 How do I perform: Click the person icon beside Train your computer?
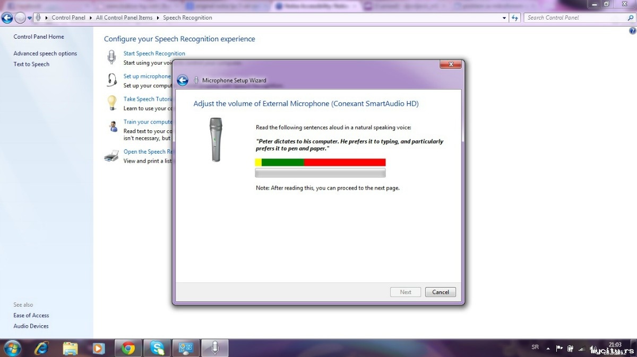[x=112, y=126]
